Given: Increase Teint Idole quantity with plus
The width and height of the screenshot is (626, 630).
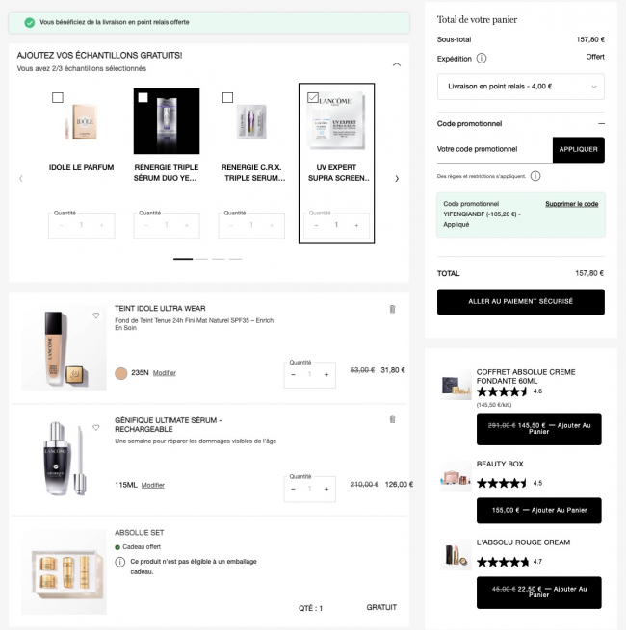Looking at the screenshot, I should click(326, 374).
